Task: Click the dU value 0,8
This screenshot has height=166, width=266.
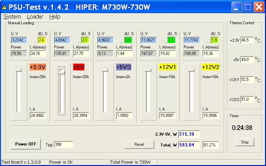Action: 128,40
